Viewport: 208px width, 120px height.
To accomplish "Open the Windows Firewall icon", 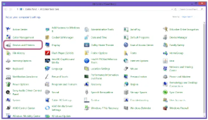I will (x=165, y=108).
